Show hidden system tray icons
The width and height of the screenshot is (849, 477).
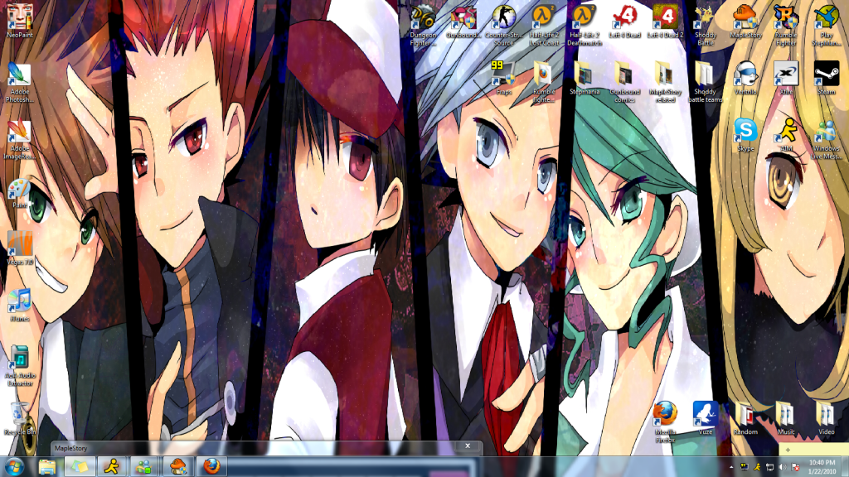click(x=731, y=467)
